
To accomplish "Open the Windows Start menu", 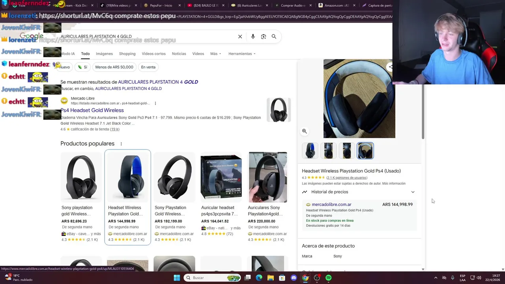I will click(x=177, y=278).
